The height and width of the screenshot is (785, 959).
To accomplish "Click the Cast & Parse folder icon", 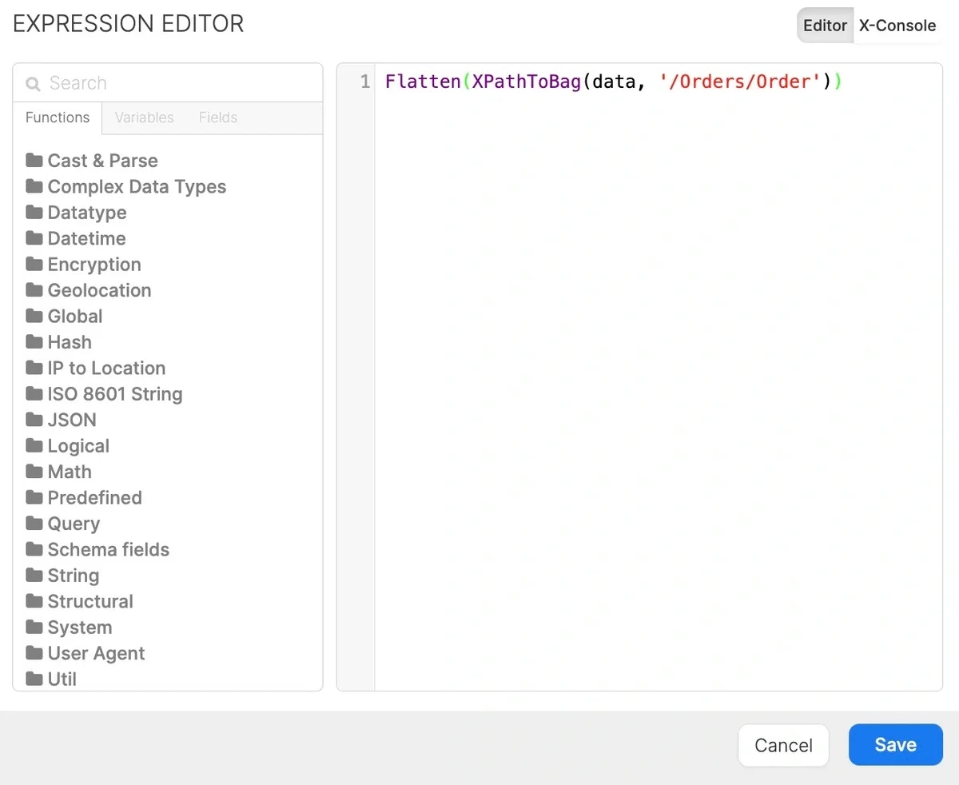I will tap(34, 160).
